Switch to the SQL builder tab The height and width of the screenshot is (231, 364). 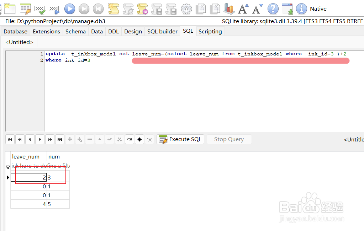coord(162,32)
